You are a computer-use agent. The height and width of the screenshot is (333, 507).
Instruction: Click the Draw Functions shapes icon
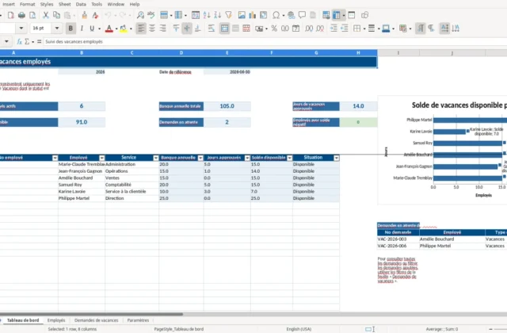tap(364, 15)
